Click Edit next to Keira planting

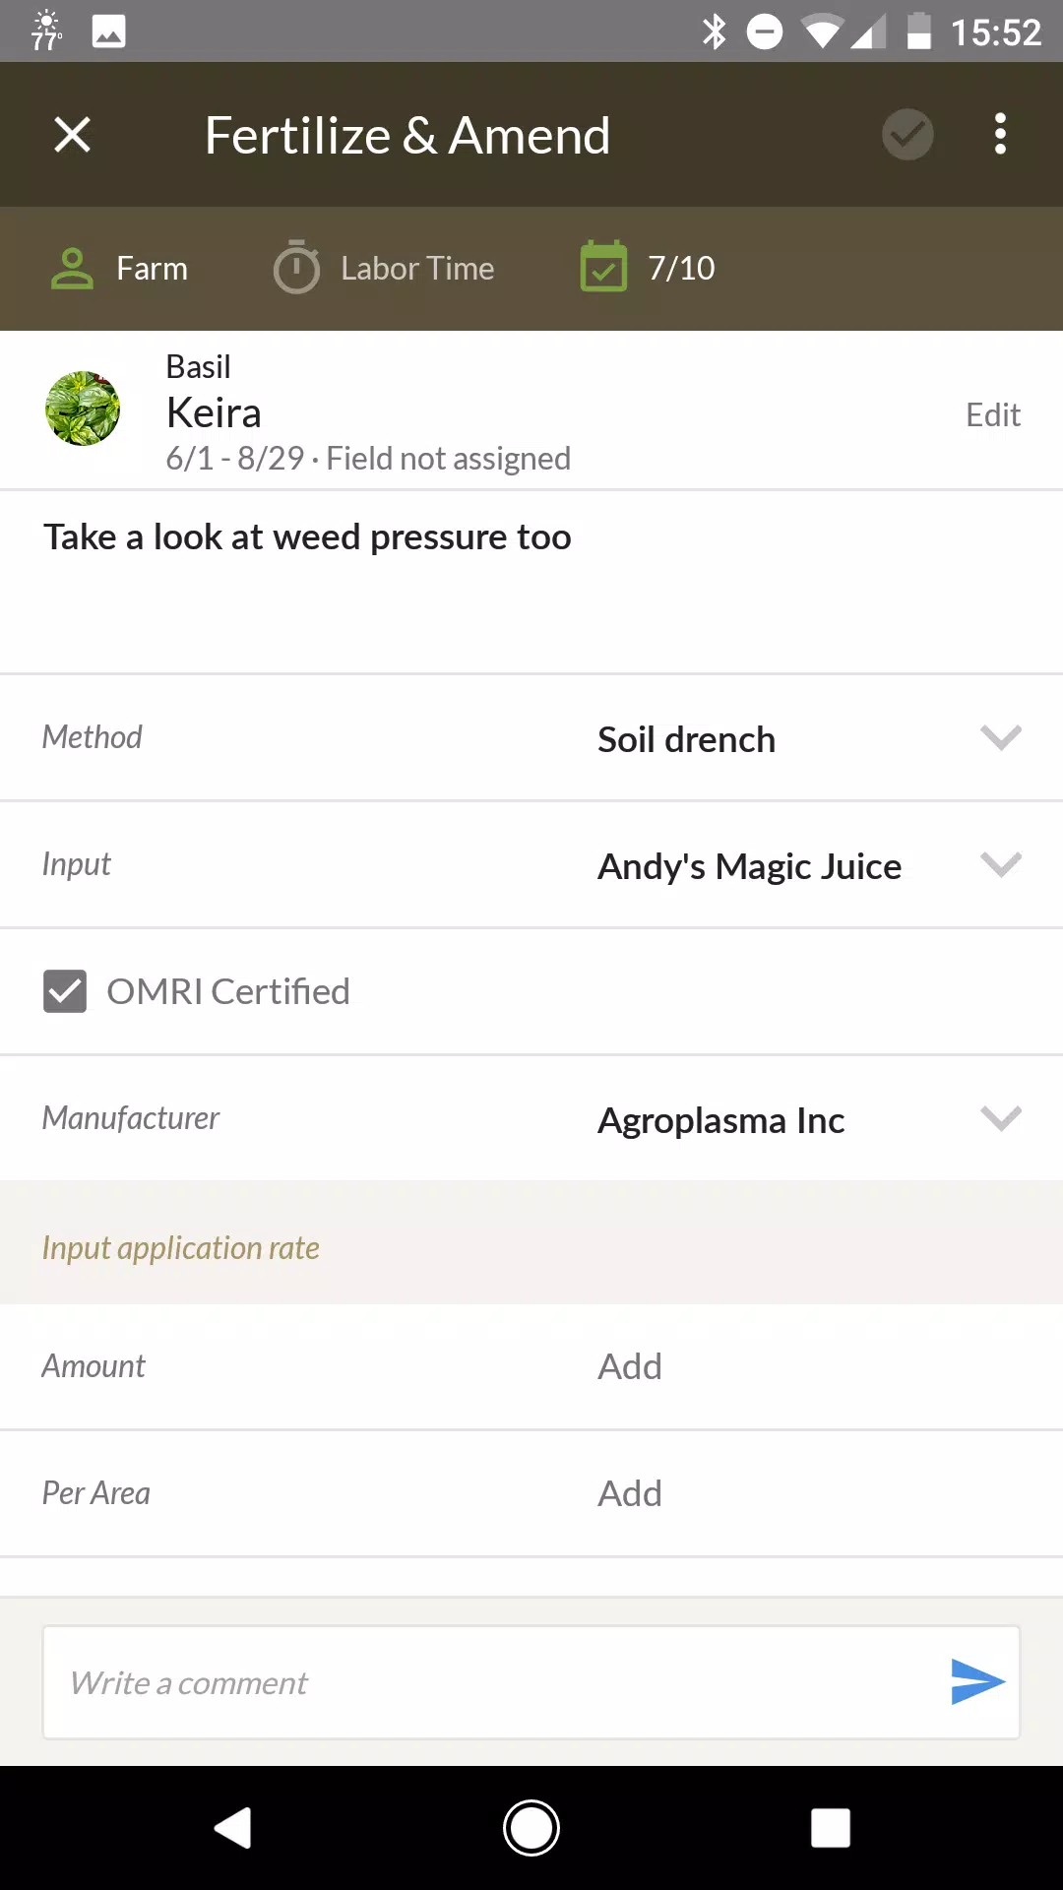point(992,415)
